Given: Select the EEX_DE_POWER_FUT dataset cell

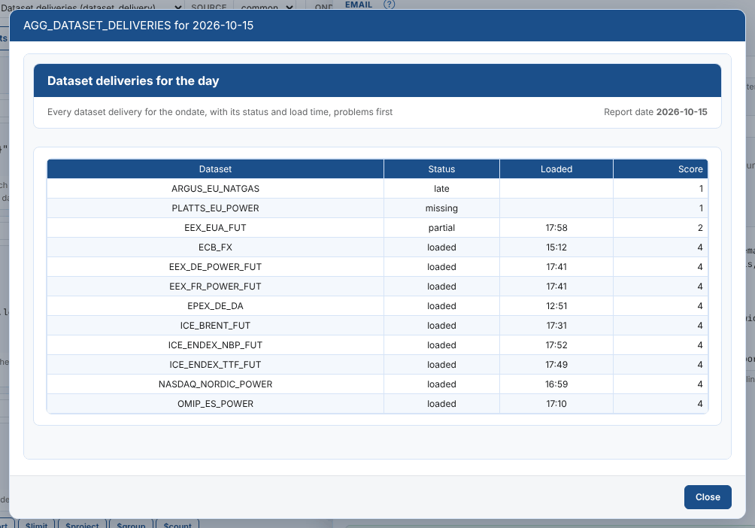Looking at the screenshot, I should pos(215,267).
